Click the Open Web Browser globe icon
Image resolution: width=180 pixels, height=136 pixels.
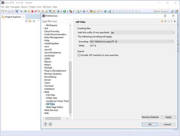[x=105, y=11]
